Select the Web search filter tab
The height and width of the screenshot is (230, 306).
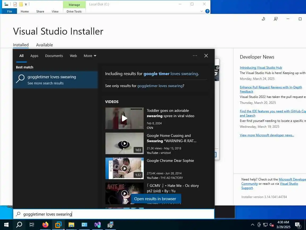tap(73, 56)
